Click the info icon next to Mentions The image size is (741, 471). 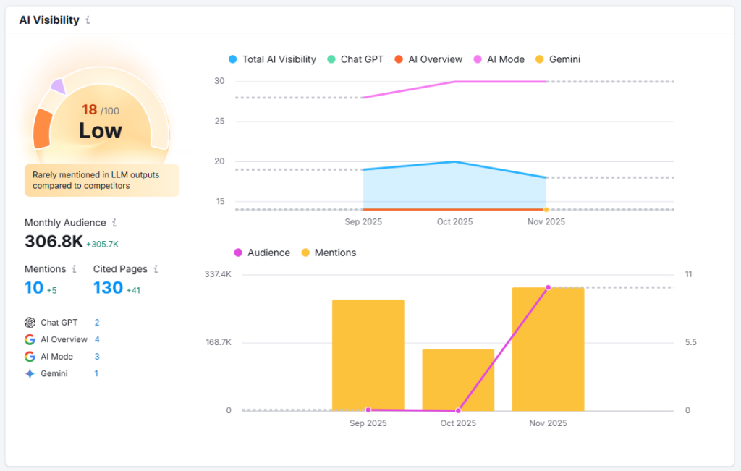74,269
